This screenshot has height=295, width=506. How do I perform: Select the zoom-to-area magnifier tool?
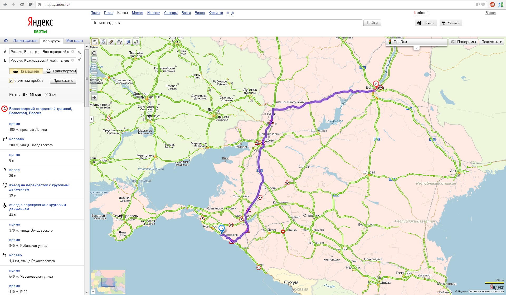(103, 42)
